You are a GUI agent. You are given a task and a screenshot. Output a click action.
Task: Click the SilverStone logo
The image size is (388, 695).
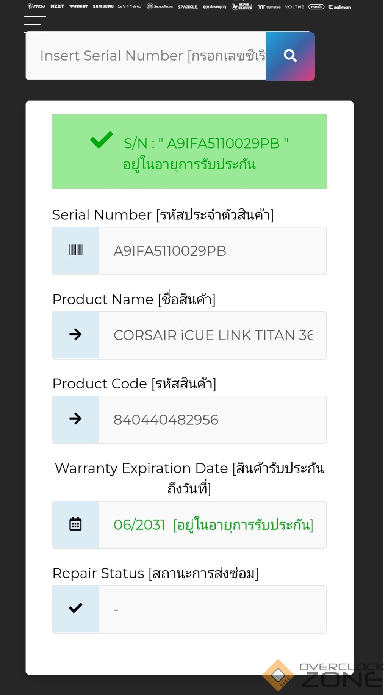click(160, 6)
